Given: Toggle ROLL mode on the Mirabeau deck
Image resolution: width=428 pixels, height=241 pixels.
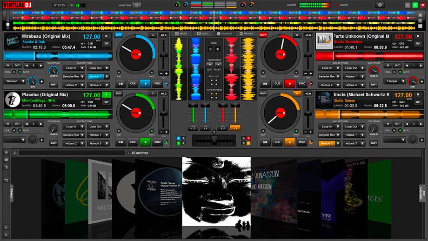Looking at the screenshot, I should (x=14, y=72).
